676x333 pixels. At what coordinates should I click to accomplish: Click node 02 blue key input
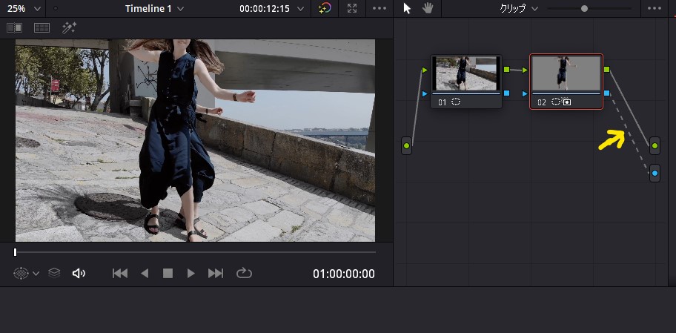525,93
